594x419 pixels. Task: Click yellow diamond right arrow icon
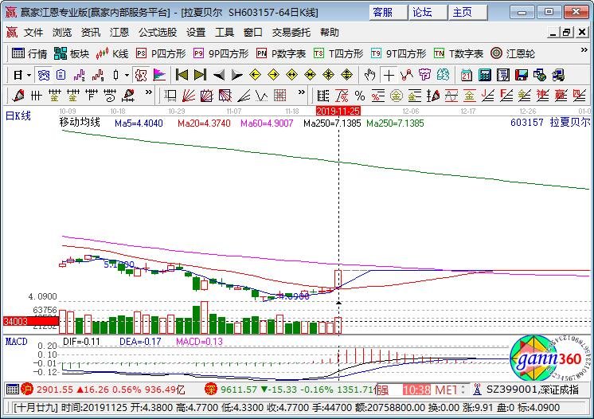click(273, 75)
